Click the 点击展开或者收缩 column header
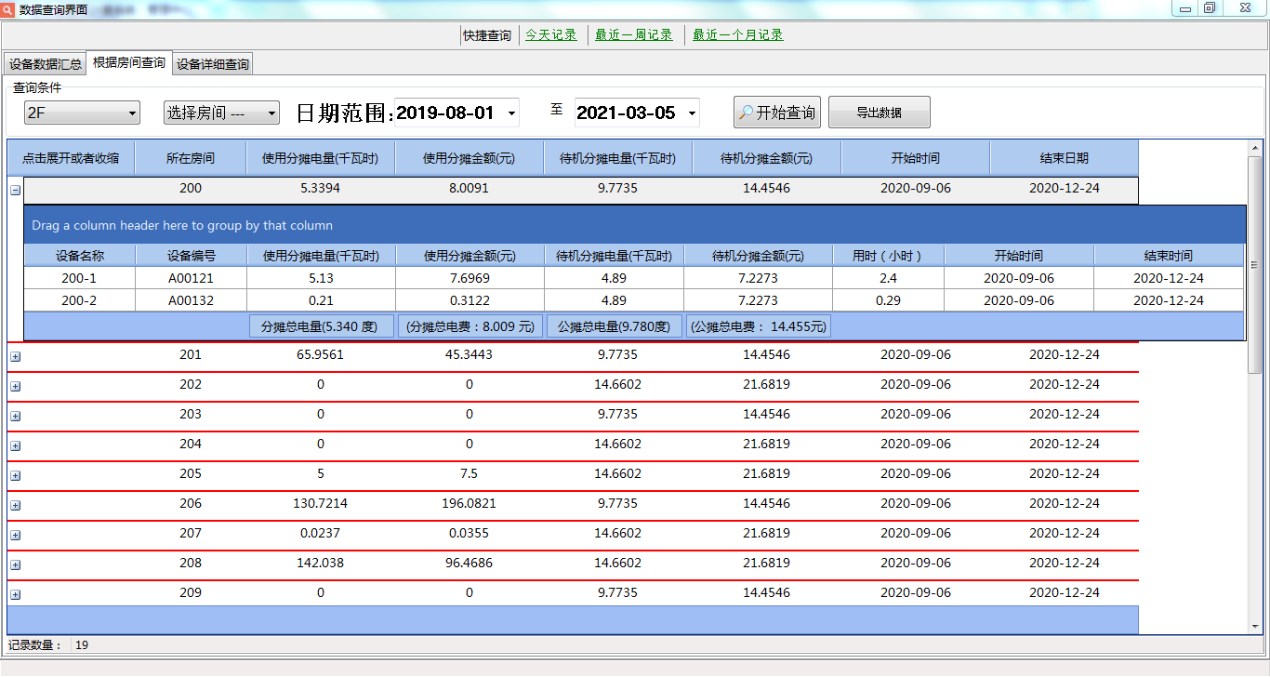Image resolution: width=1270 pixels, height=677 pixels. pyautogui.click(x=71, y=158)
